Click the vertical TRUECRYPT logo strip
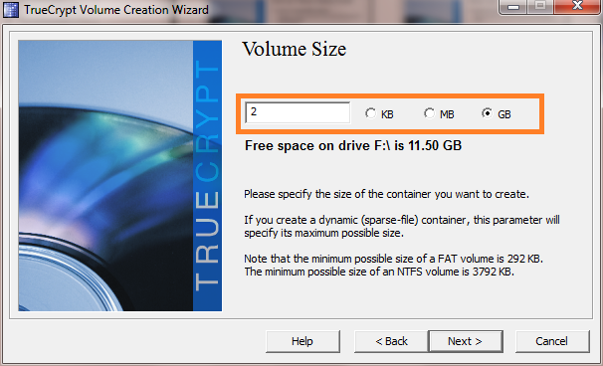 (207, 176)
